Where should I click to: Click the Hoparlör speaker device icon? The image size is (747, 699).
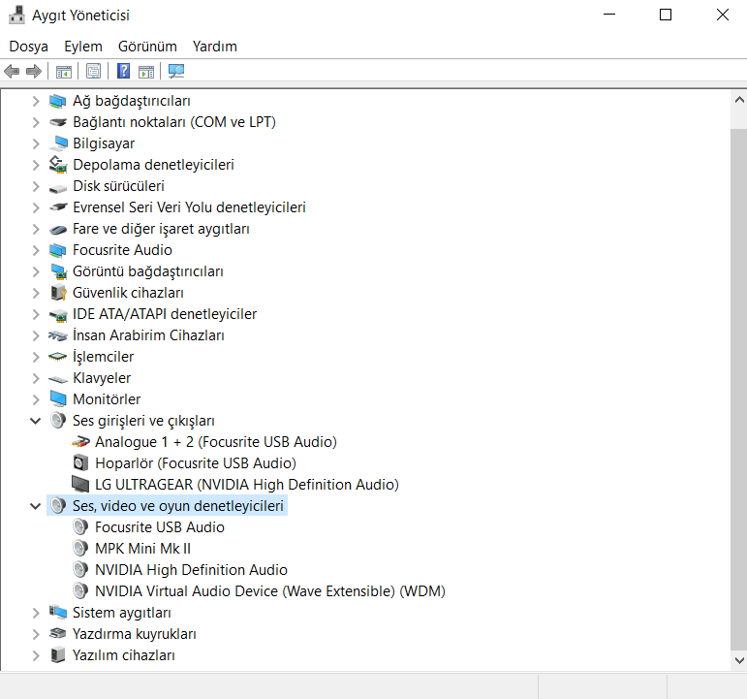80,463
